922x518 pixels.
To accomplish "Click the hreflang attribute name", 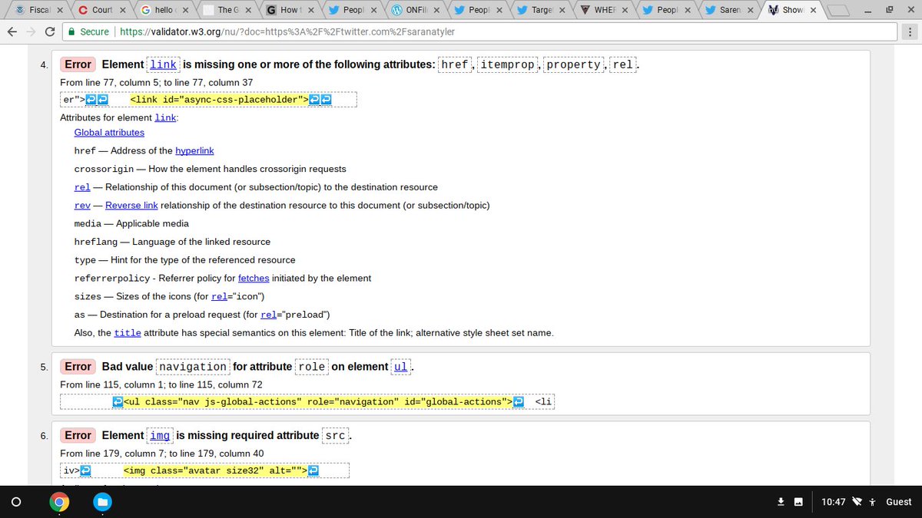I will tap(96, 242).
